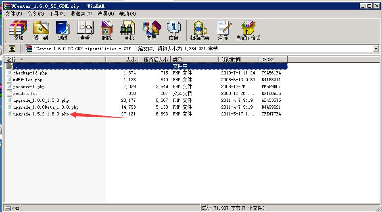Click the upgrade_1.5.2_1.6.0.php file icon
Viewport: 382px width, 212px height.
click(x=9, y=114)
